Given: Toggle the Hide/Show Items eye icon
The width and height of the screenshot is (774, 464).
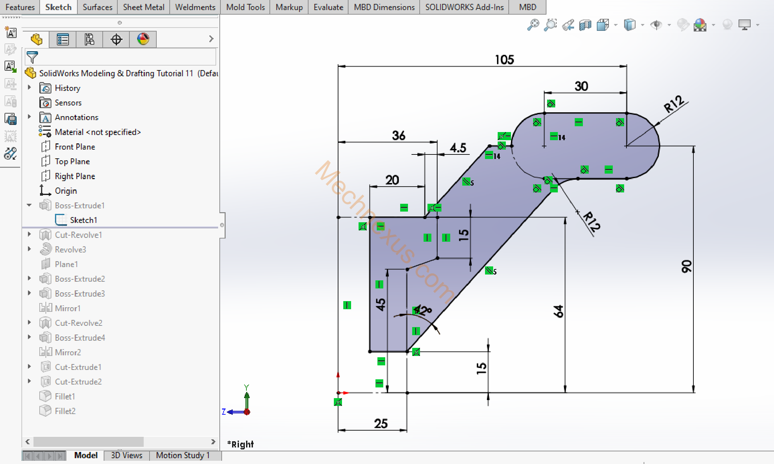Looking at the screenshot, I should 656,25.
